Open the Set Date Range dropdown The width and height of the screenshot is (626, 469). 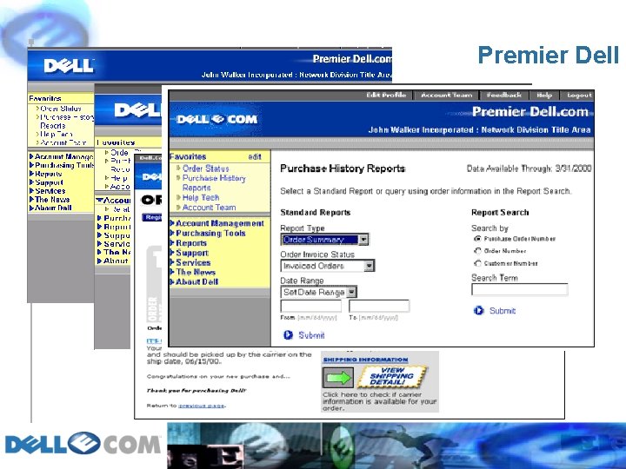pos(318,293)
